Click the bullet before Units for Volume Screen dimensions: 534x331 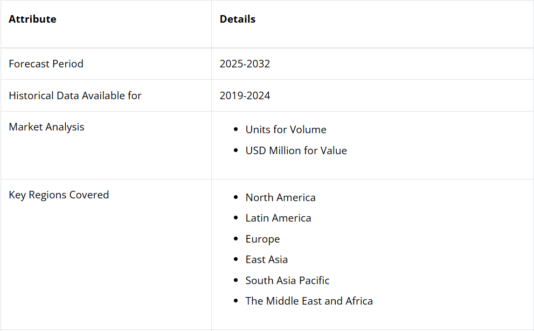(x=235, y=129)
